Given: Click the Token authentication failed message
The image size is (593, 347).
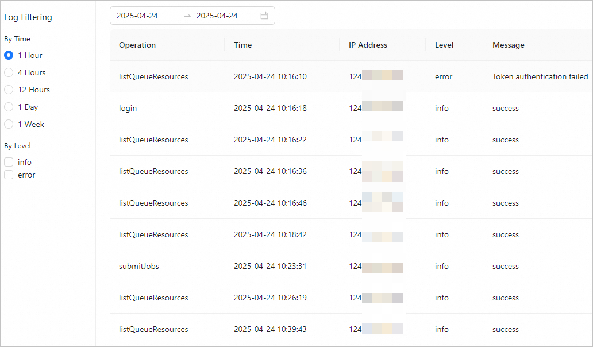Looking at the screenshot, I should [540, 77].
